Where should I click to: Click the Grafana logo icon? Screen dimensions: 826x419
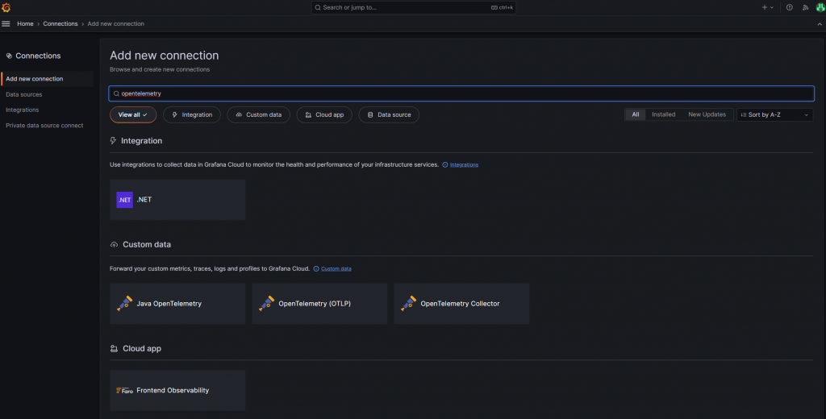(6, 7)
